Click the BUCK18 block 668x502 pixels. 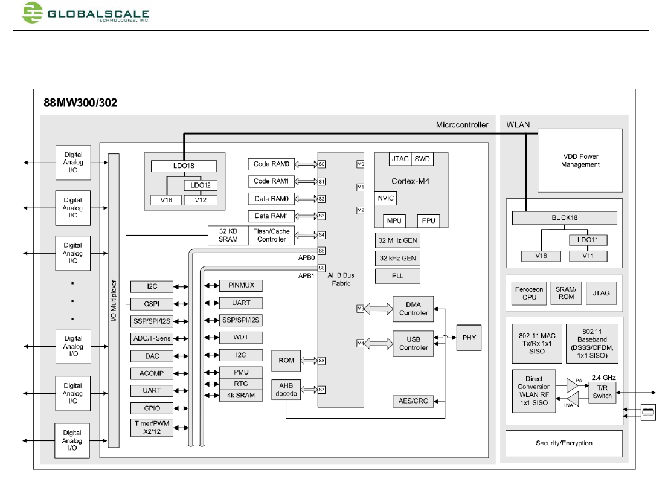(565, 217)
